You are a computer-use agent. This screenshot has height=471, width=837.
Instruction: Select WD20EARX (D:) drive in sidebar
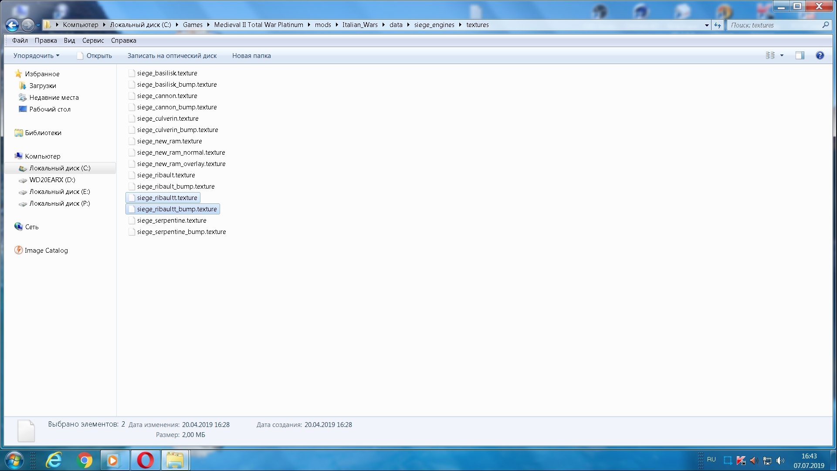[52, 180]
